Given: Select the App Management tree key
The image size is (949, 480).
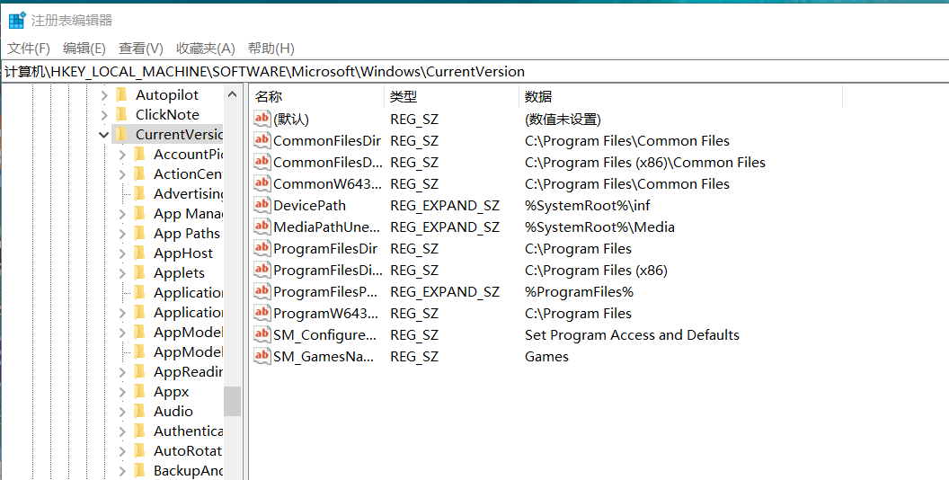Looking at the screenshot, I should pyautogui.click(x=188, y=214).
